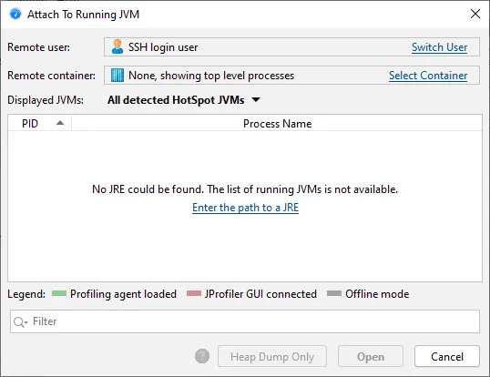
Task: Click the green Profiling agent loaded swatch
Action: point(59,293)
